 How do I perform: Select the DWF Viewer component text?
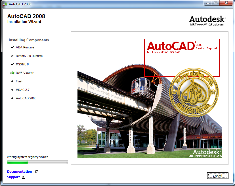tap(25, 73)
